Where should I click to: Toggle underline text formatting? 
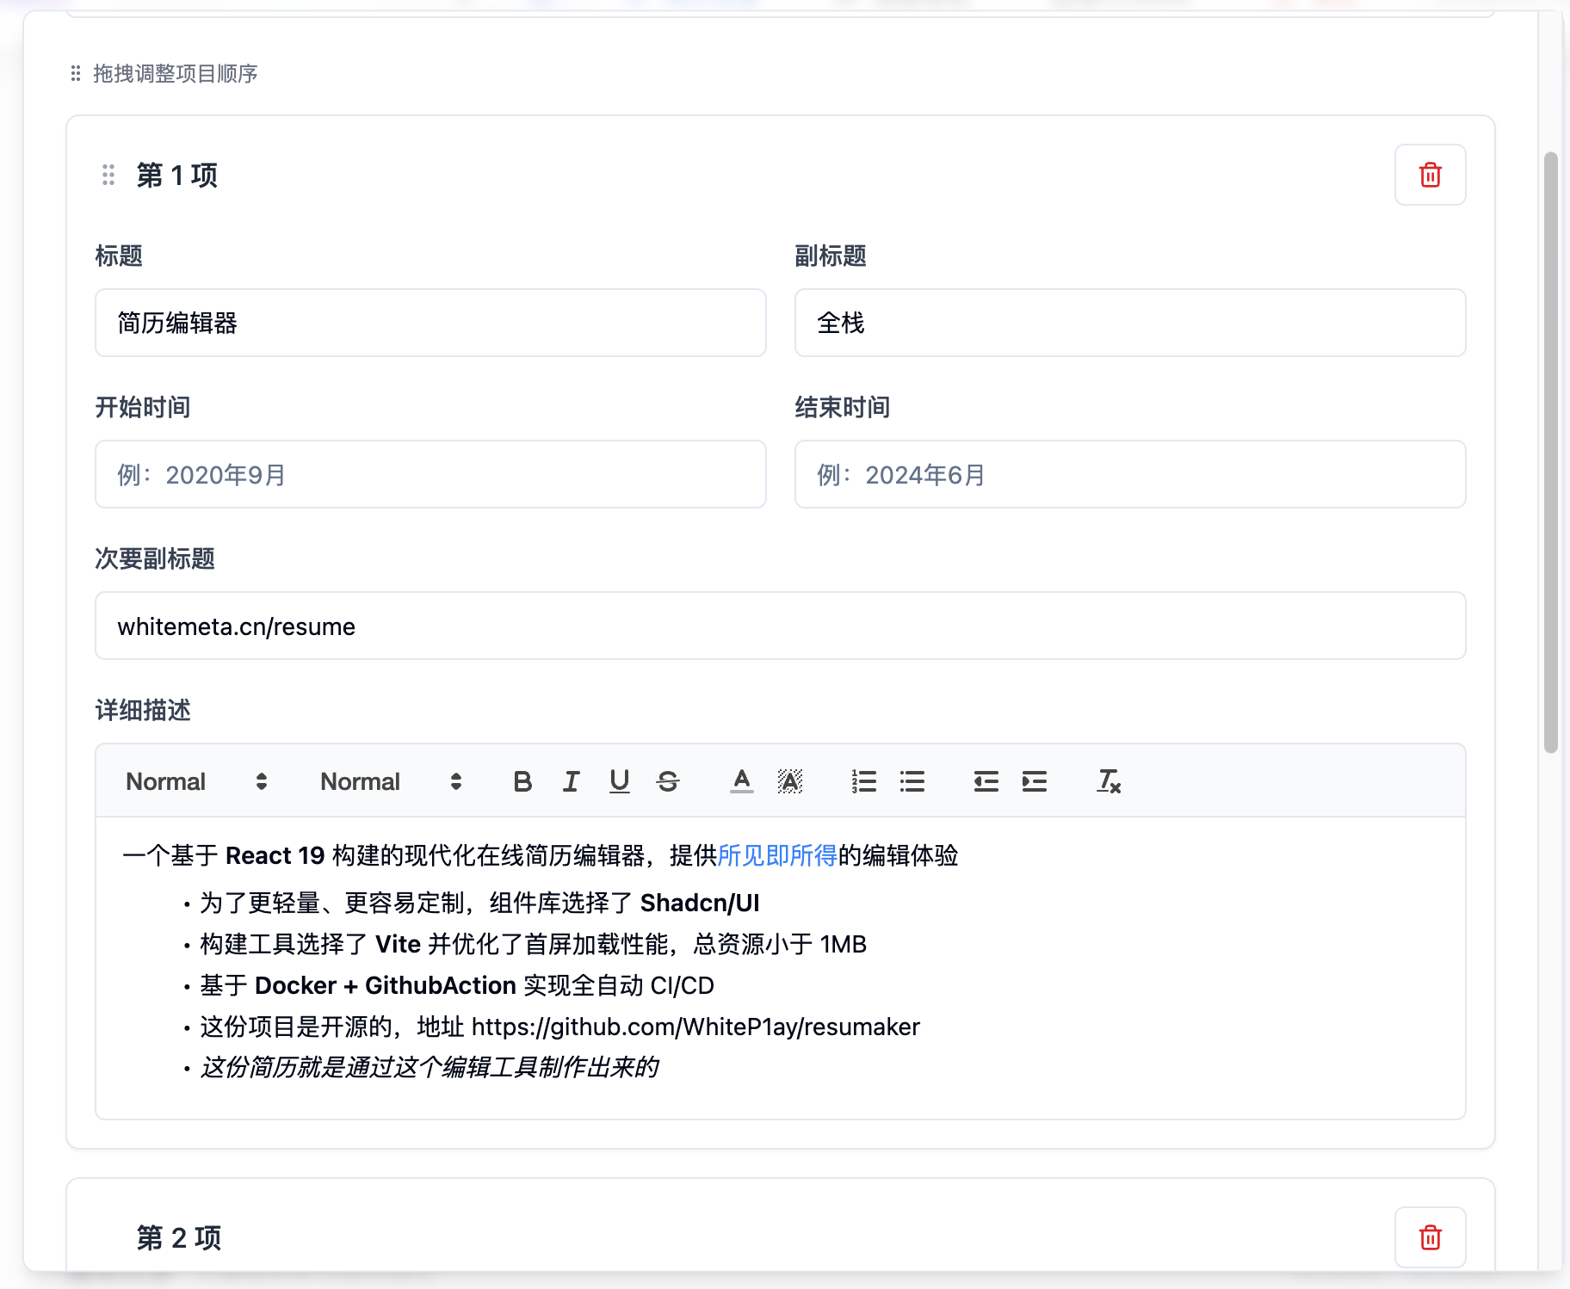coord(619,781)
